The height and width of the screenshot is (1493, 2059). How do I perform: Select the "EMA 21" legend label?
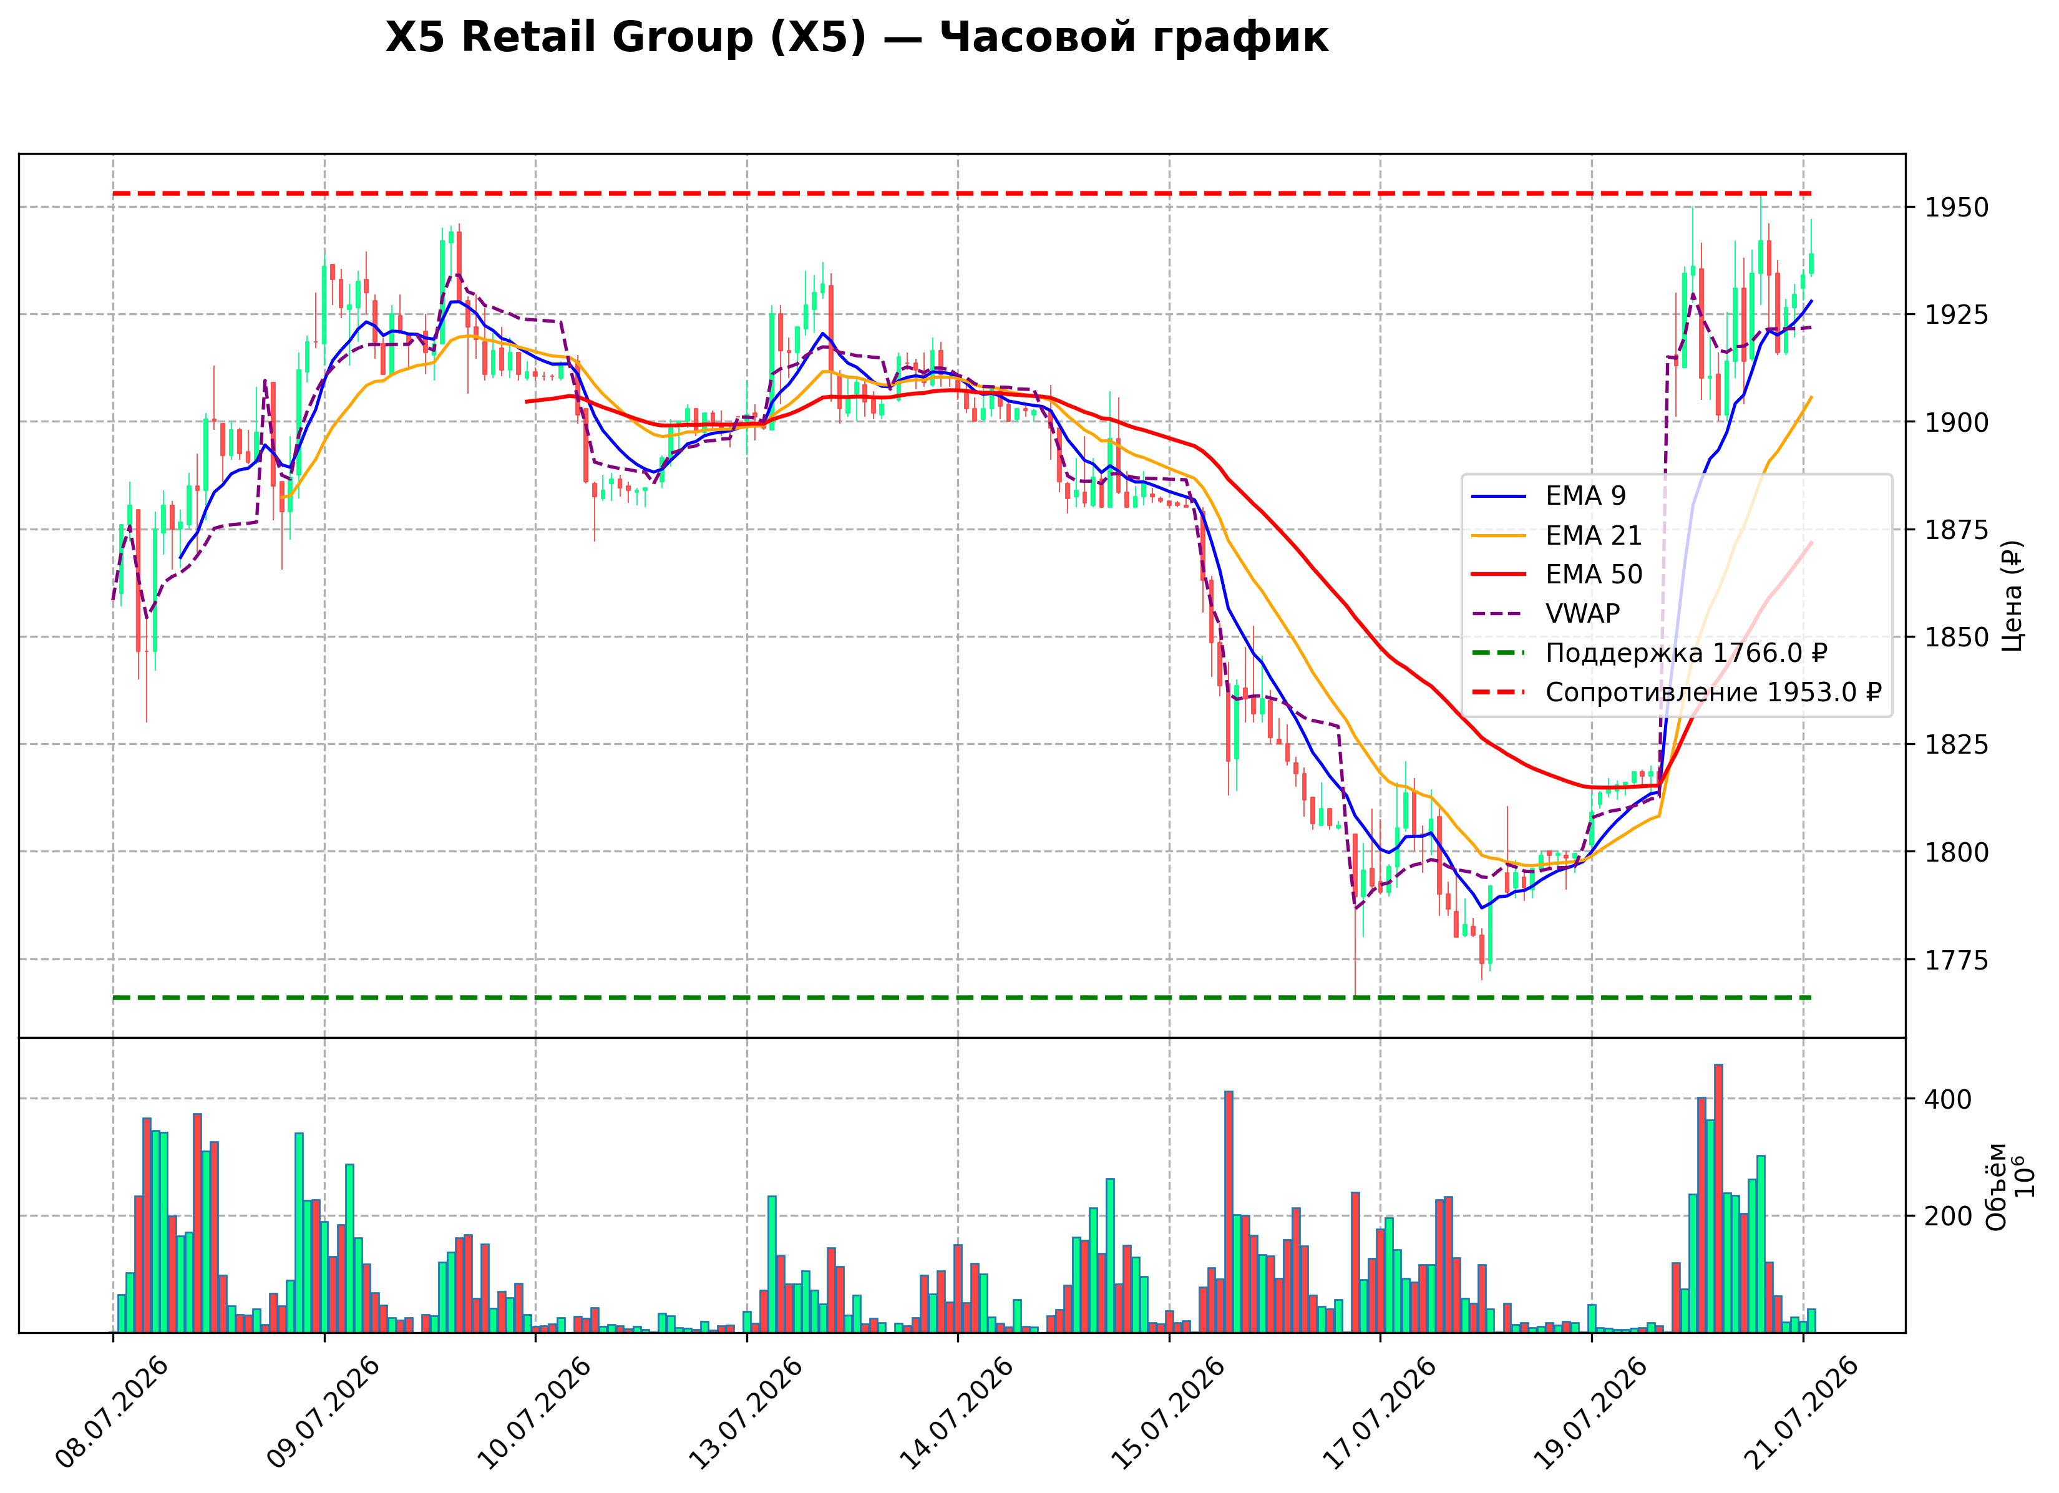1594,535
